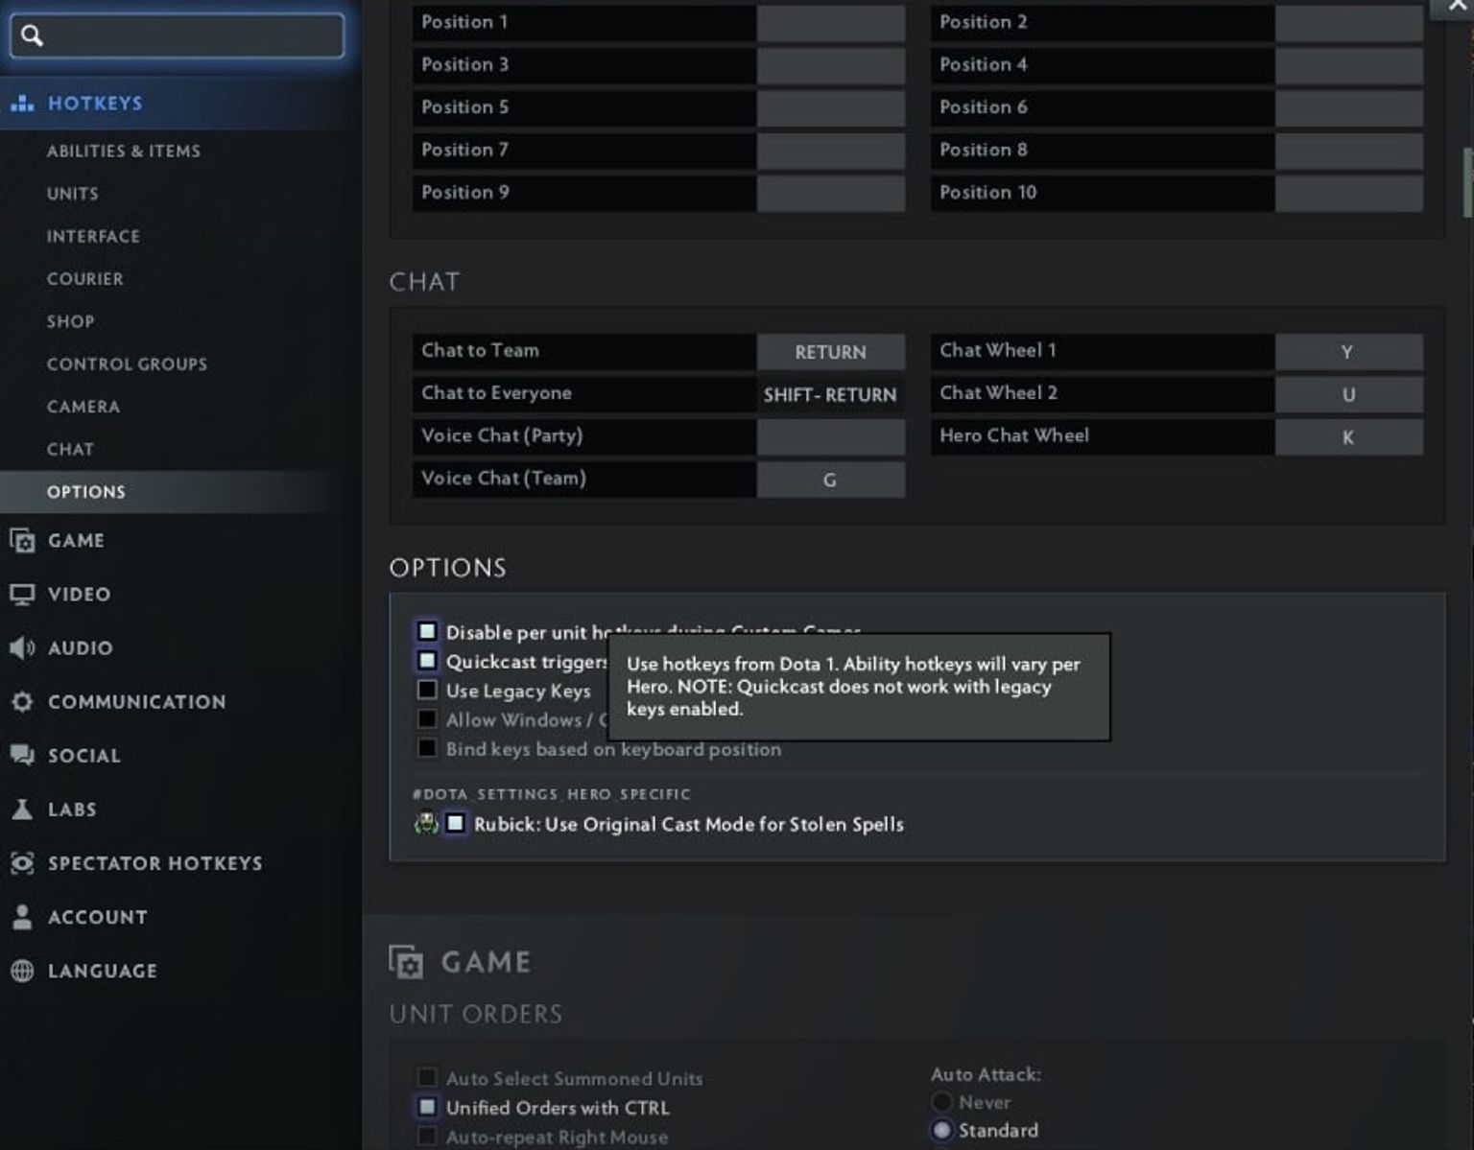Viewport: 1474px width, 1150px height.
Task: Click the hotkey search field
Action: [x=177, y=35]
